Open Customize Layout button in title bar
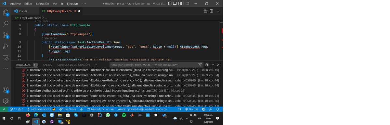The width and height of the screenshot is (390, 125). 188,4
